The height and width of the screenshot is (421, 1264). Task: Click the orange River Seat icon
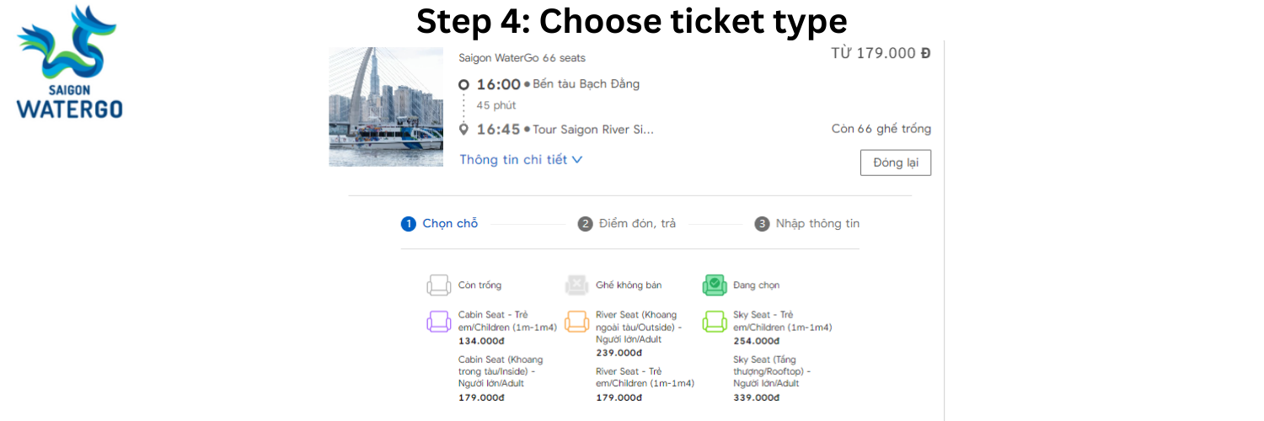coord(577,322)
